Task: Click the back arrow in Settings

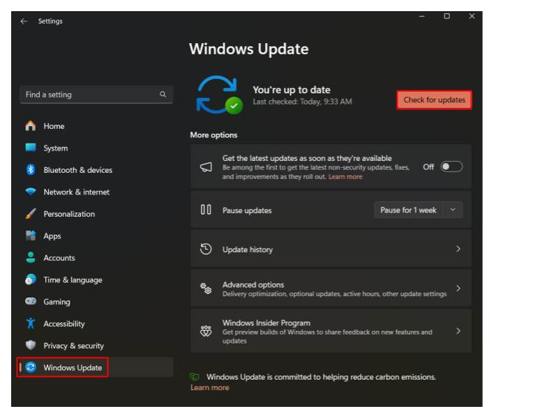Action: coord(24,22)
